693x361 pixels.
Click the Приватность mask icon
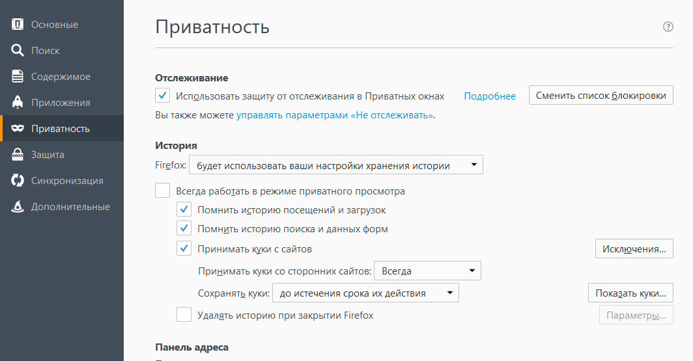(17, 128)
